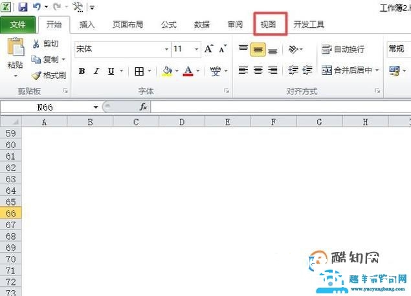Open the font color dropdown arrow
The width and height of the screenshot is (411, 296).
tap(198, 71)
